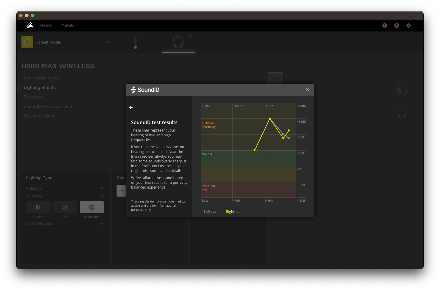Collapse the CUSTOM section
This screenshot has height=291, width=440.
pos(102,197)
